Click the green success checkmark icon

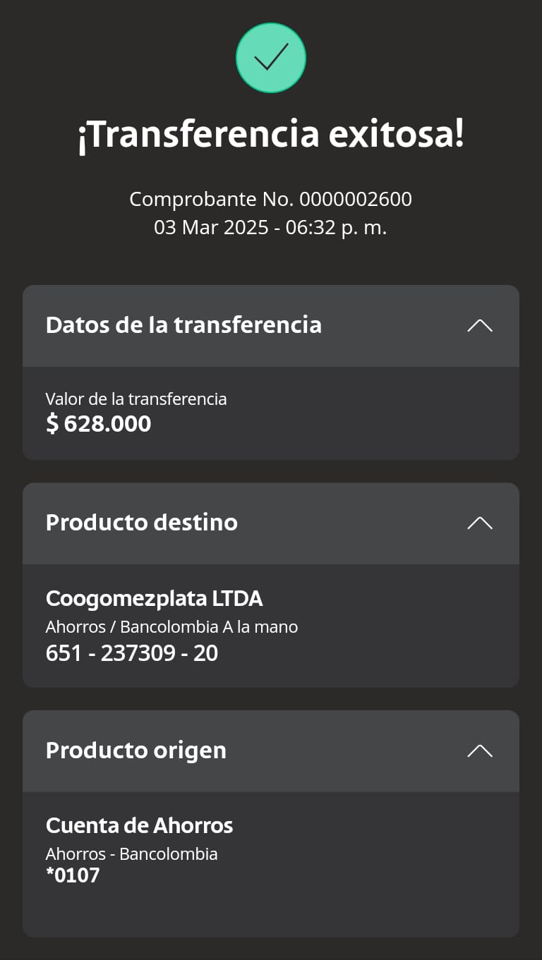coord(271,58)
